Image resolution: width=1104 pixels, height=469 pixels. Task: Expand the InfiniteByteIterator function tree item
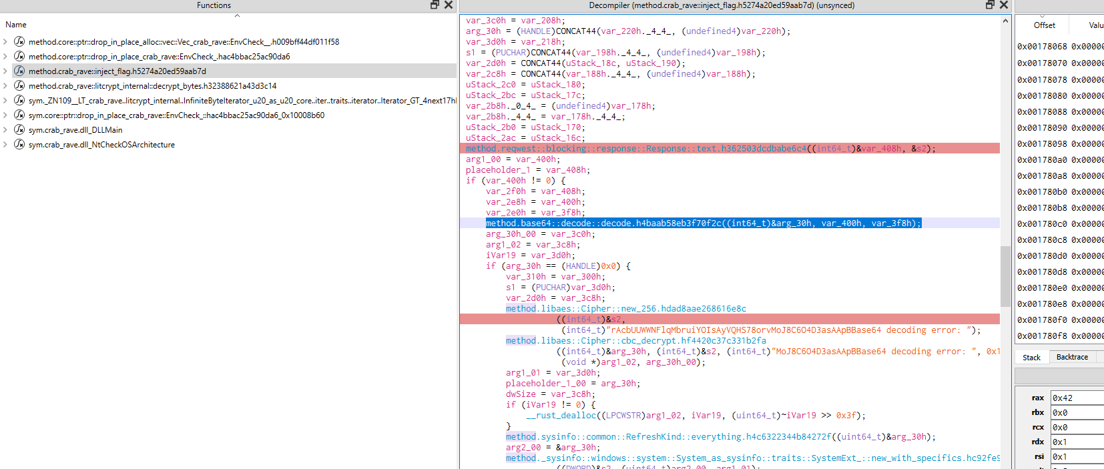pyautogui.click(x=5, y=100)
